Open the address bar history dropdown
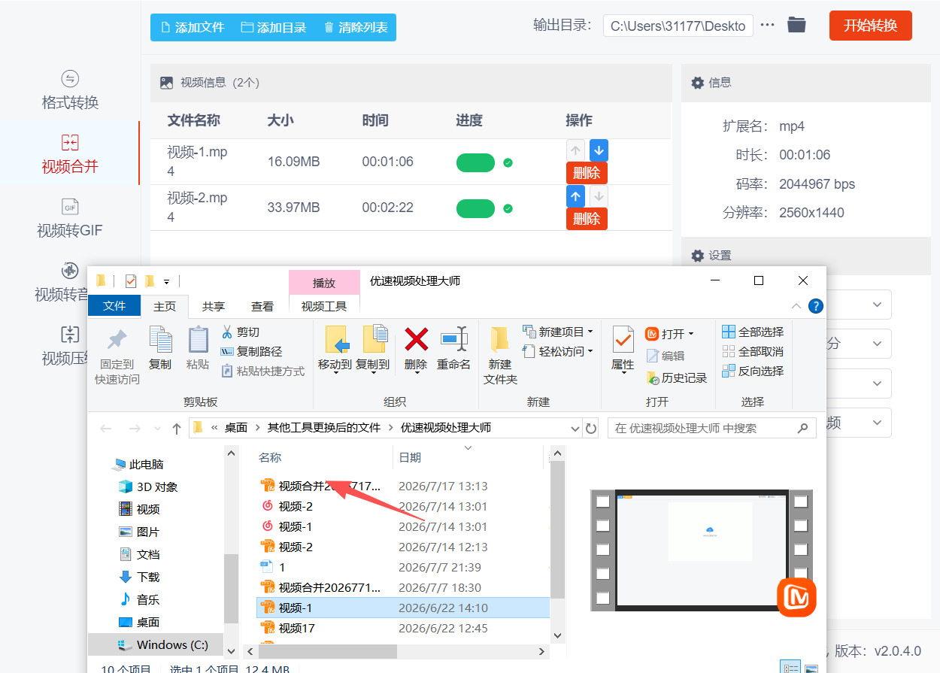The width and height of the screenshot is (940, 673). click(576, 429)
